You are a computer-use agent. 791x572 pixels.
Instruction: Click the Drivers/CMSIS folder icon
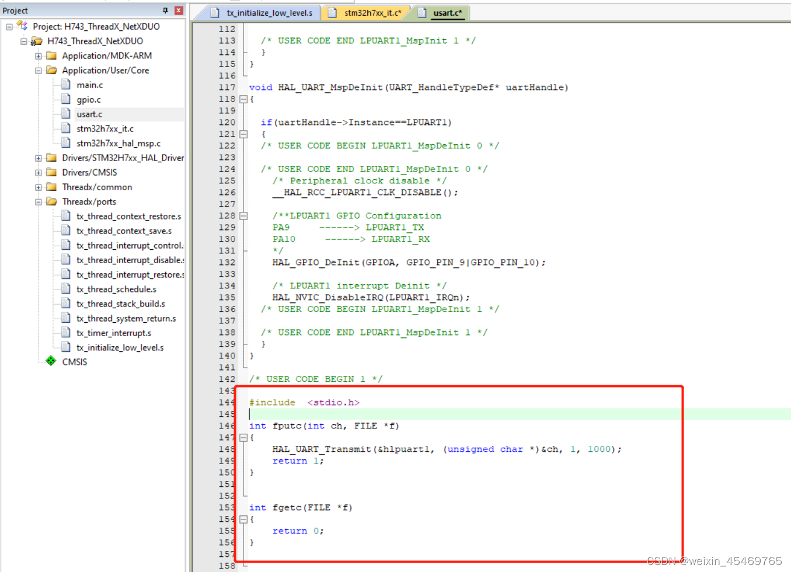pyautogui.click(x=51, y=172)
